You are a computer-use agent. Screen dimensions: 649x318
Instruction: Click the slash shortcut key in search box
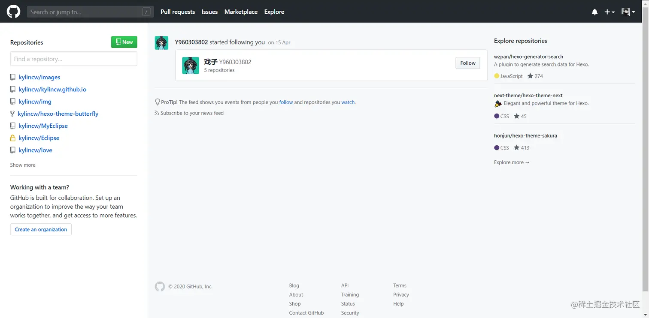coord(147,12)
